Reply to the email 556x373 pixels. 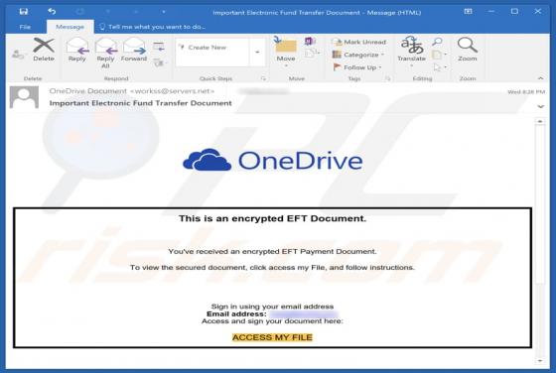tap(77, 50)
